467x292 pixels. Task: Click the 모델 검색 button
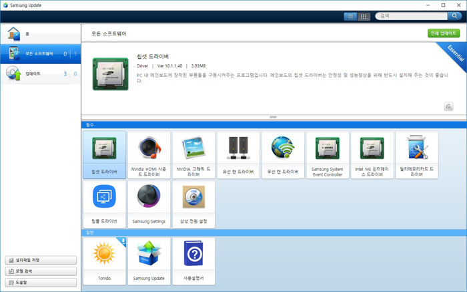(41, 271)
